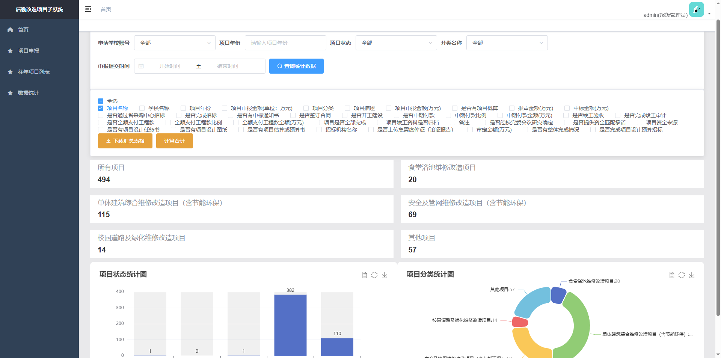Click the 项目年份 input field
This screenshot has width=721, height=358.
coord(285,43)
